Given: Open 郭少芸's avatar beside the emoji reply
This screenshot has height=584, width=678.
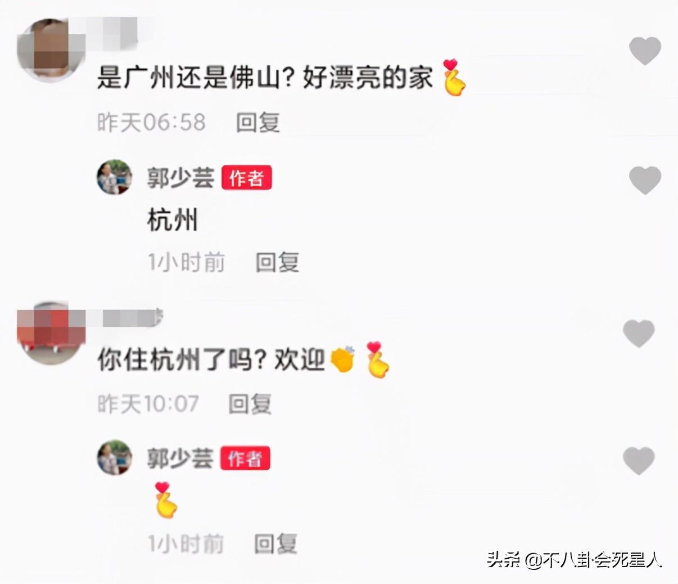Looking at the screenshot, I should (115, 457).
